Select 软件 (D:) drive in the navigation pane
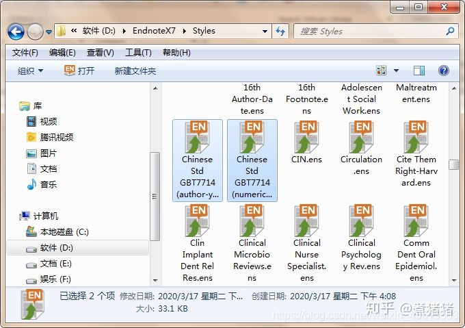The height and width of the screenshot is (328, 465). (78, 248)
